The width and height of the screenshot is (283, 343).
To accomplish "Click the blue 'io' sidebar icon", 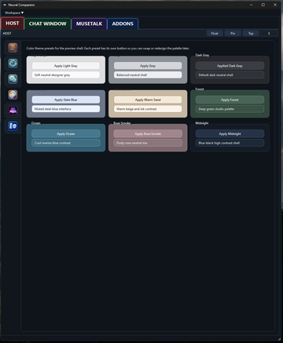I will coord(13,126).
